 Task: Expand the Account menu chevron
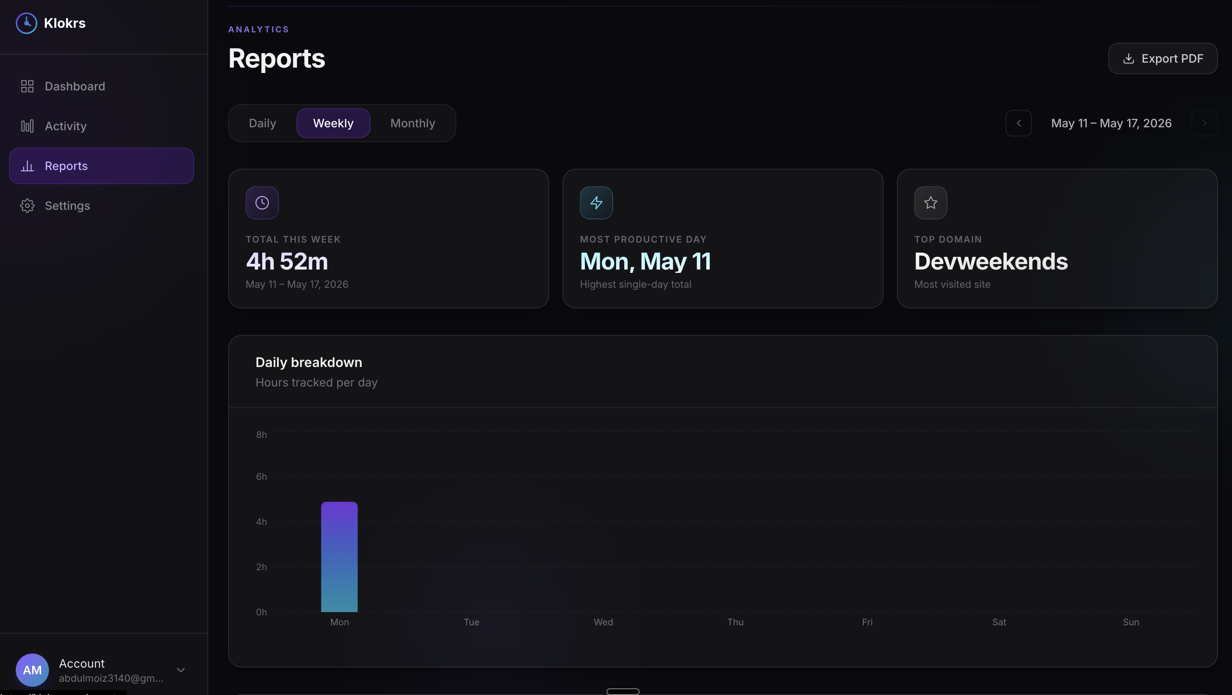pyautogui.click(x=181, y=670)
